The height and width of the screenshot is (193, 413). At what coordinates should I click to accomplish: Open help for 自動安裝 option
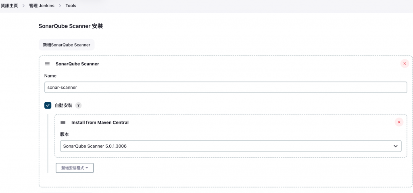[x=79, y=105]
